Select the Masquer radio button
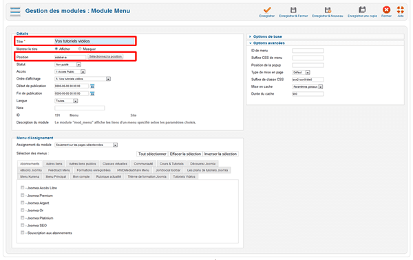Image resolution: width=413 pixels, height=260 pixels. coord(80,49)
